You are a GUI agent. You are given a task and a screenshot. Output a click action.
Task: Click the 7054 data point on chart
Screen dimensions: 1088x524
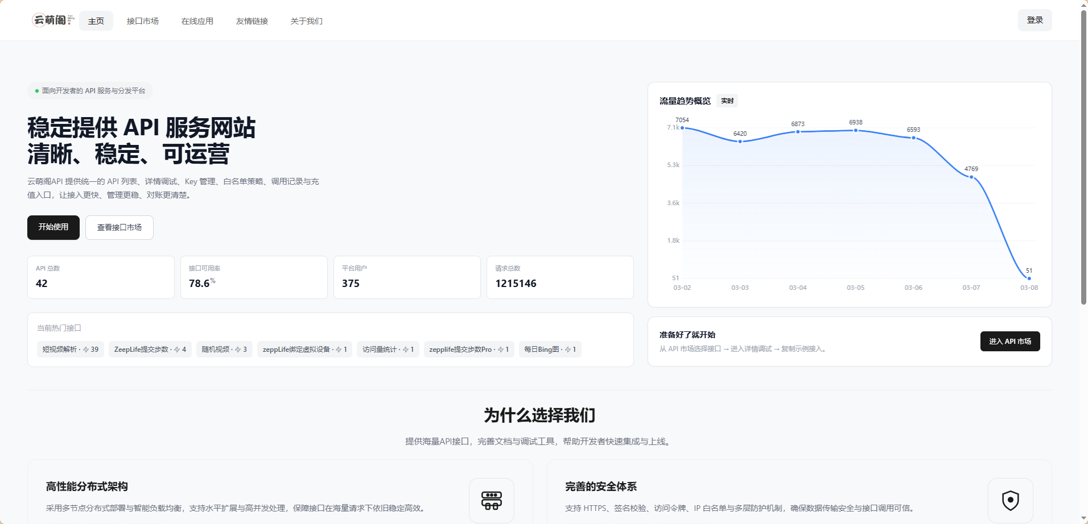[x=682, y=128]
